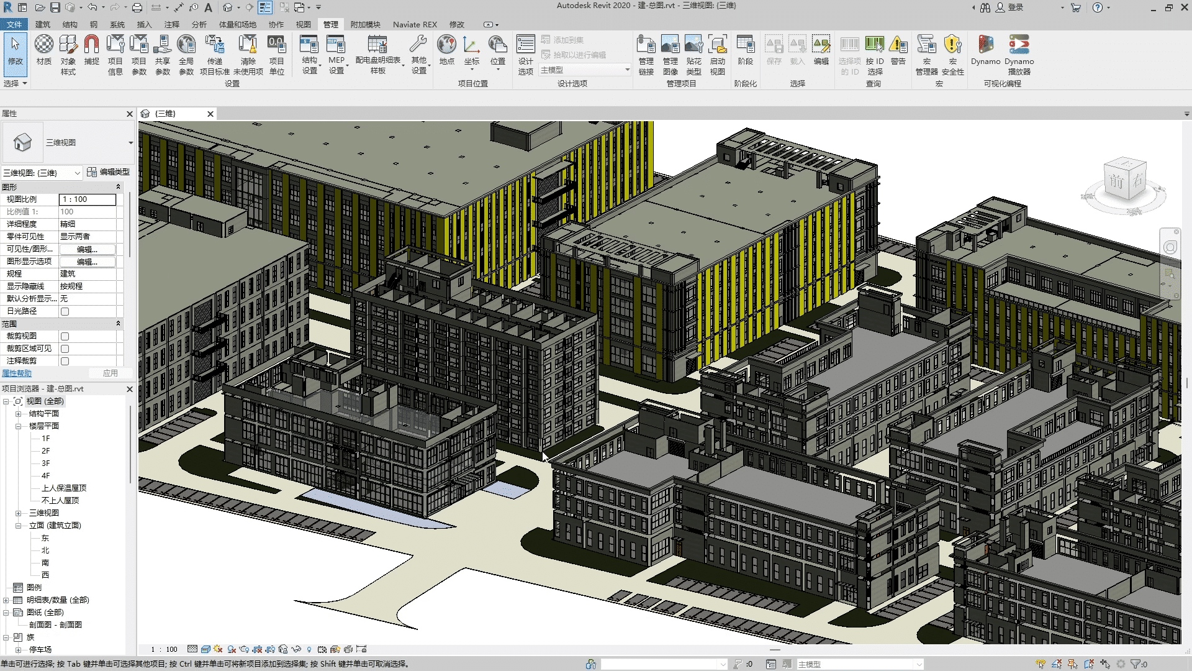
Task: Collapse the 楼层平面 tree node
Action: pyautogui.click(x=19, y=426)
